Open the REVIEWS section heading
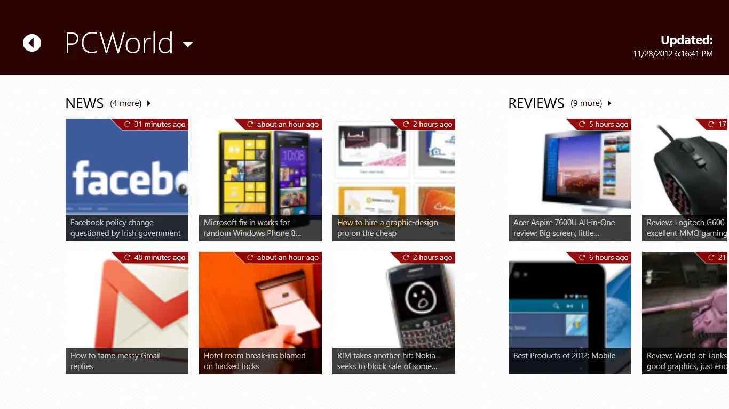729x409 pixels. click(536, 103)
